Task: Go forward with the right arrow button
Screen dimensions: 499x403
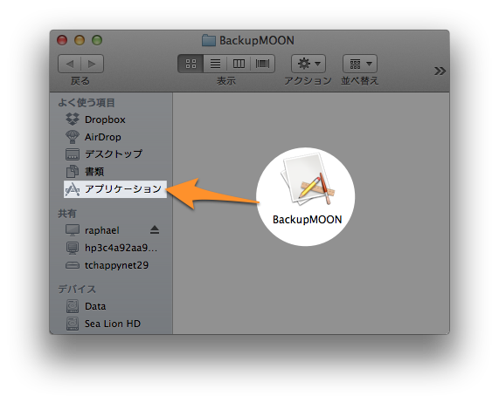Action: pyautogui.click(x=93, y=64)
